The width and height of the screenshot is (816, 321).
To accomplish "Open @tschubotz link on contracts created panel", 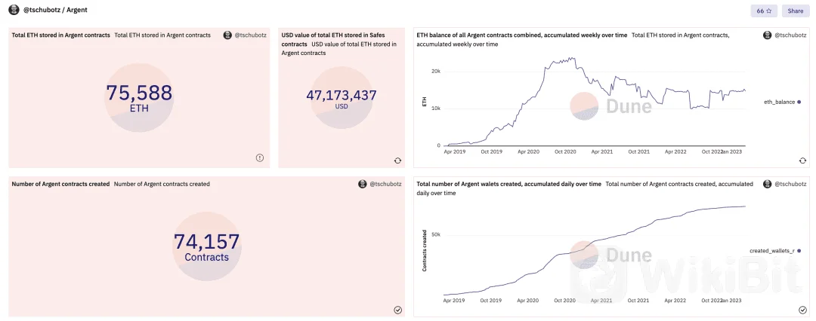I will point(385,184).
